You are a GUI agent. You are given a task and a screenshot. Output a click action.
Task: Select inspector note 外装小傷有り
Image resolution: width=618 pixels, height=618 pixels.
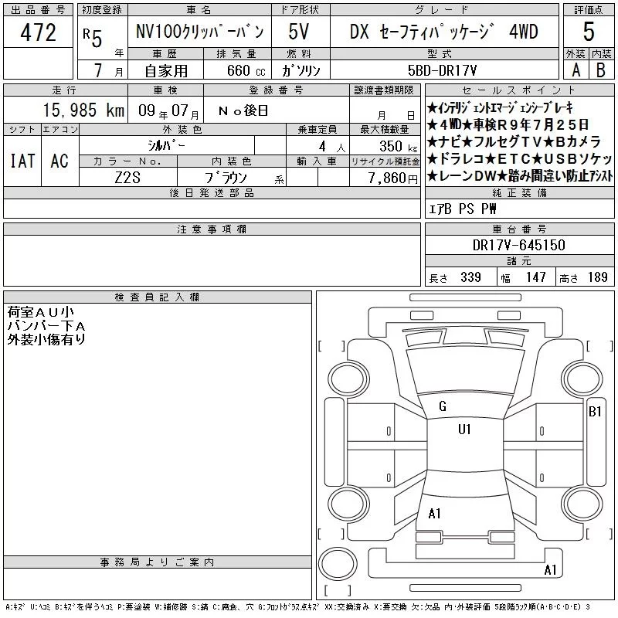pyautogui.click(x=46, y=339)
